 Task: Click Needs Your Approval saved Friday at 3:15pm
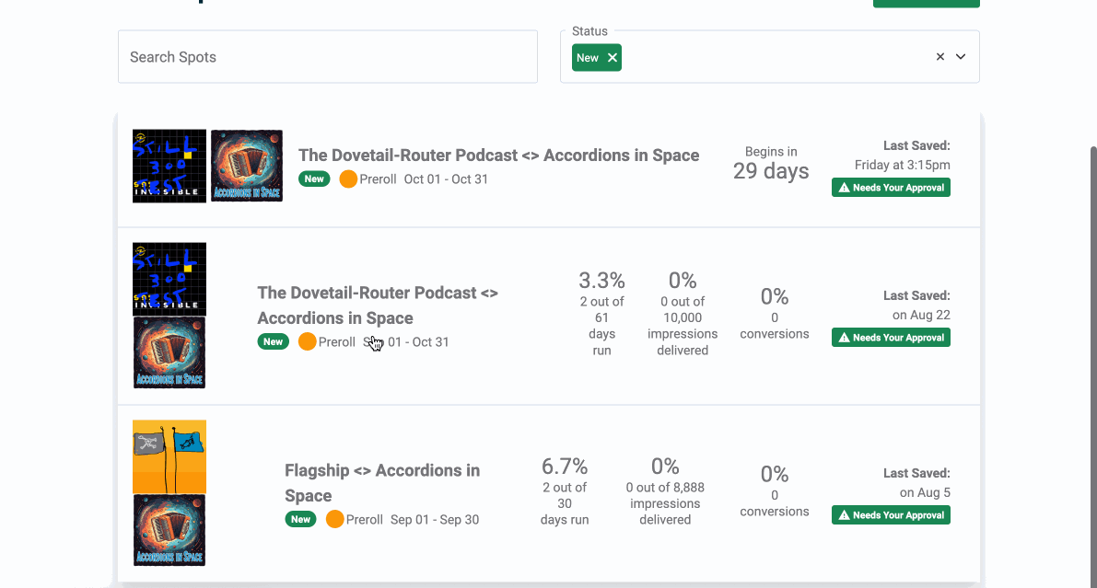[x=891, y=188]
